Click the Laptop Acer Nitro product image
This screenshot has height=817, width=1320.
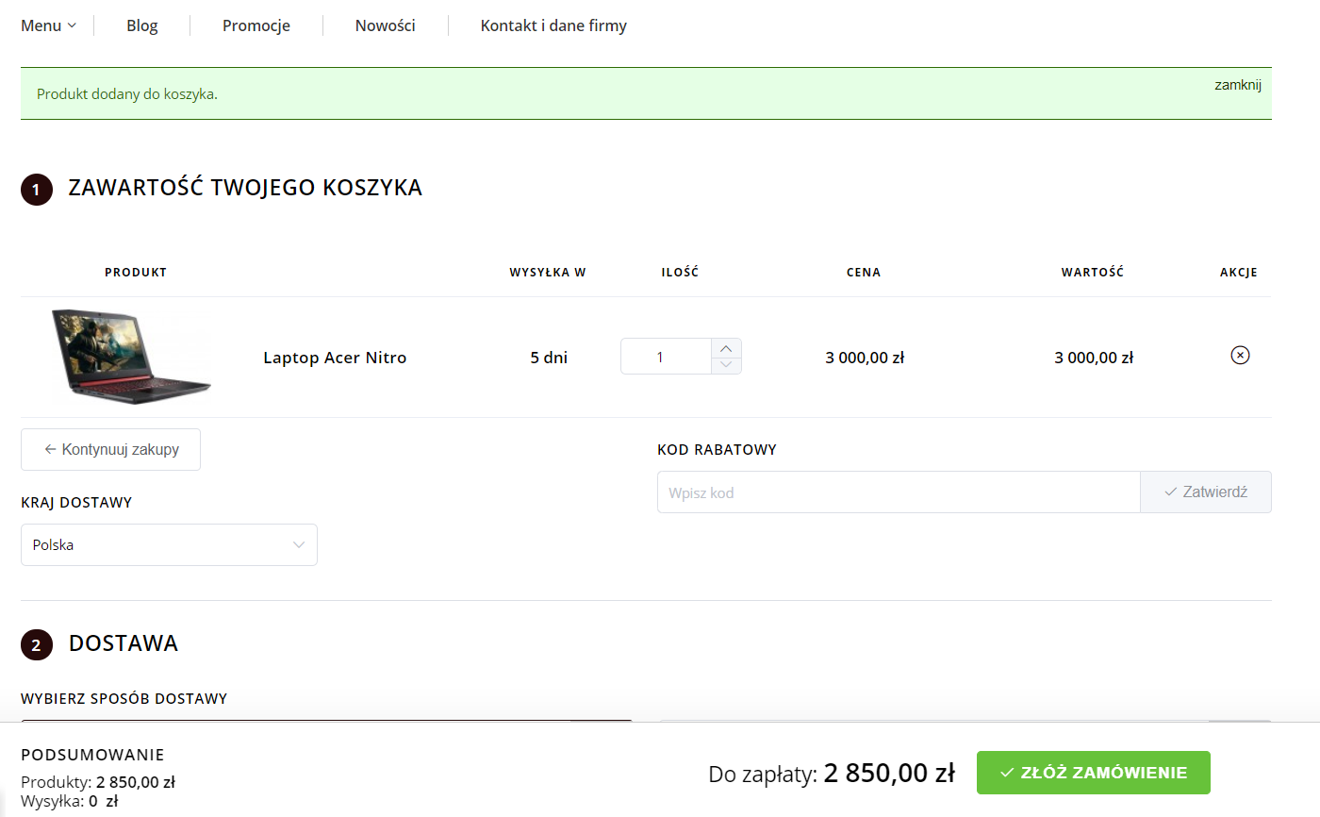[x=131, y=357]
